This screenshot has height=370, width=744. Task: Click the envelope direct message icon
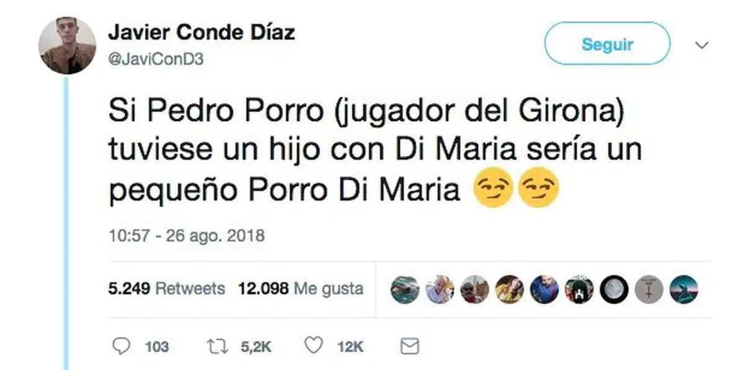409,346
